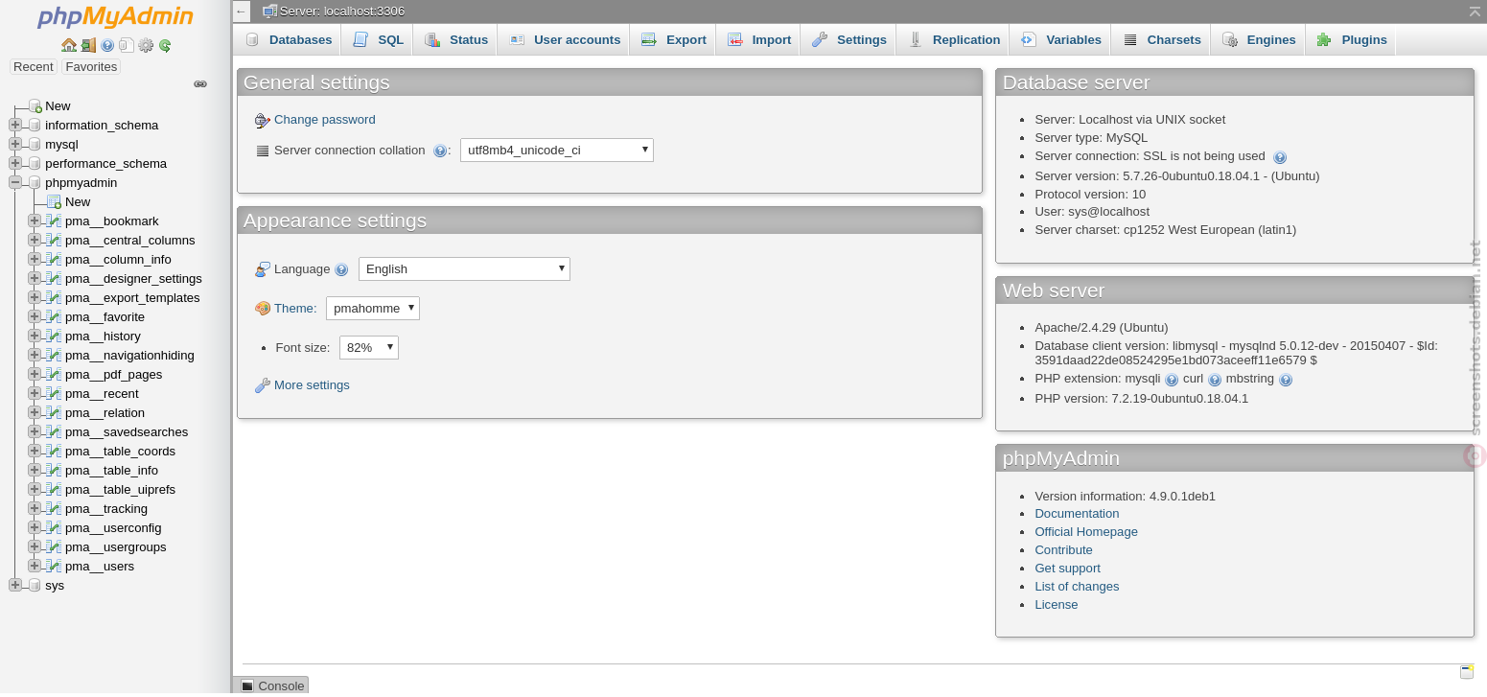
Task: Open the Plugins tab
Action: 1352,39
